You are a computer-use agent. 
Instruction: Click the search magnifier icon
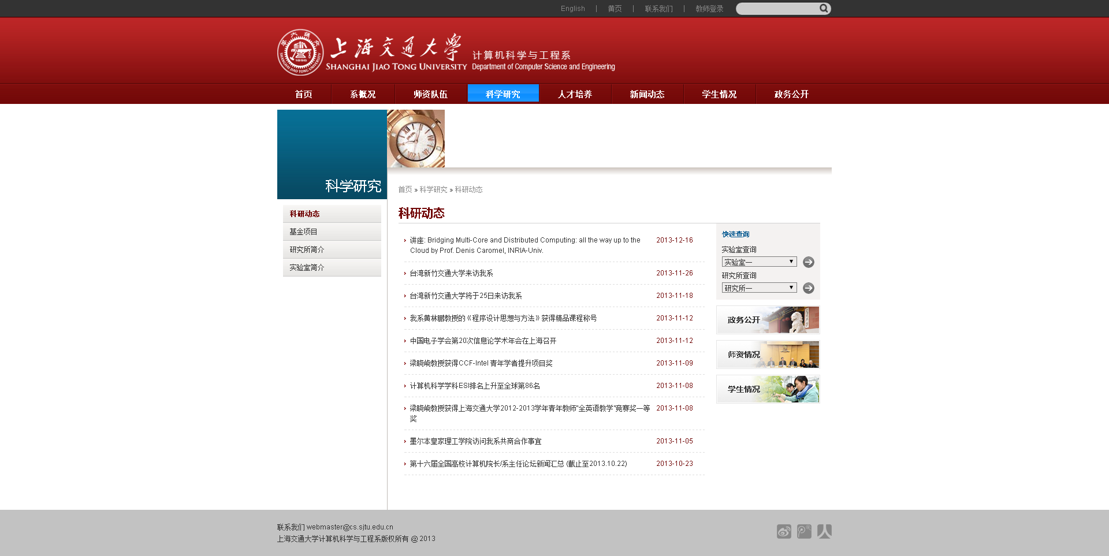click(824, 9)
